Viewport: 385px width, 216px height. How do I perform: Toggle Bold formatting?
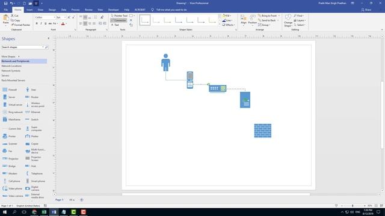pos(37,23)
